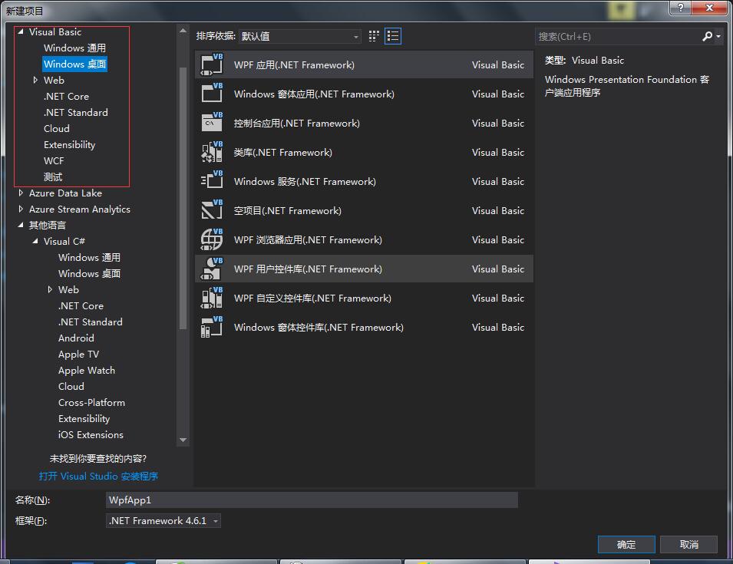Screen dimensions: 733x564
Task: Select the Cross-Platform category
Action: click(x=91, y=402)
